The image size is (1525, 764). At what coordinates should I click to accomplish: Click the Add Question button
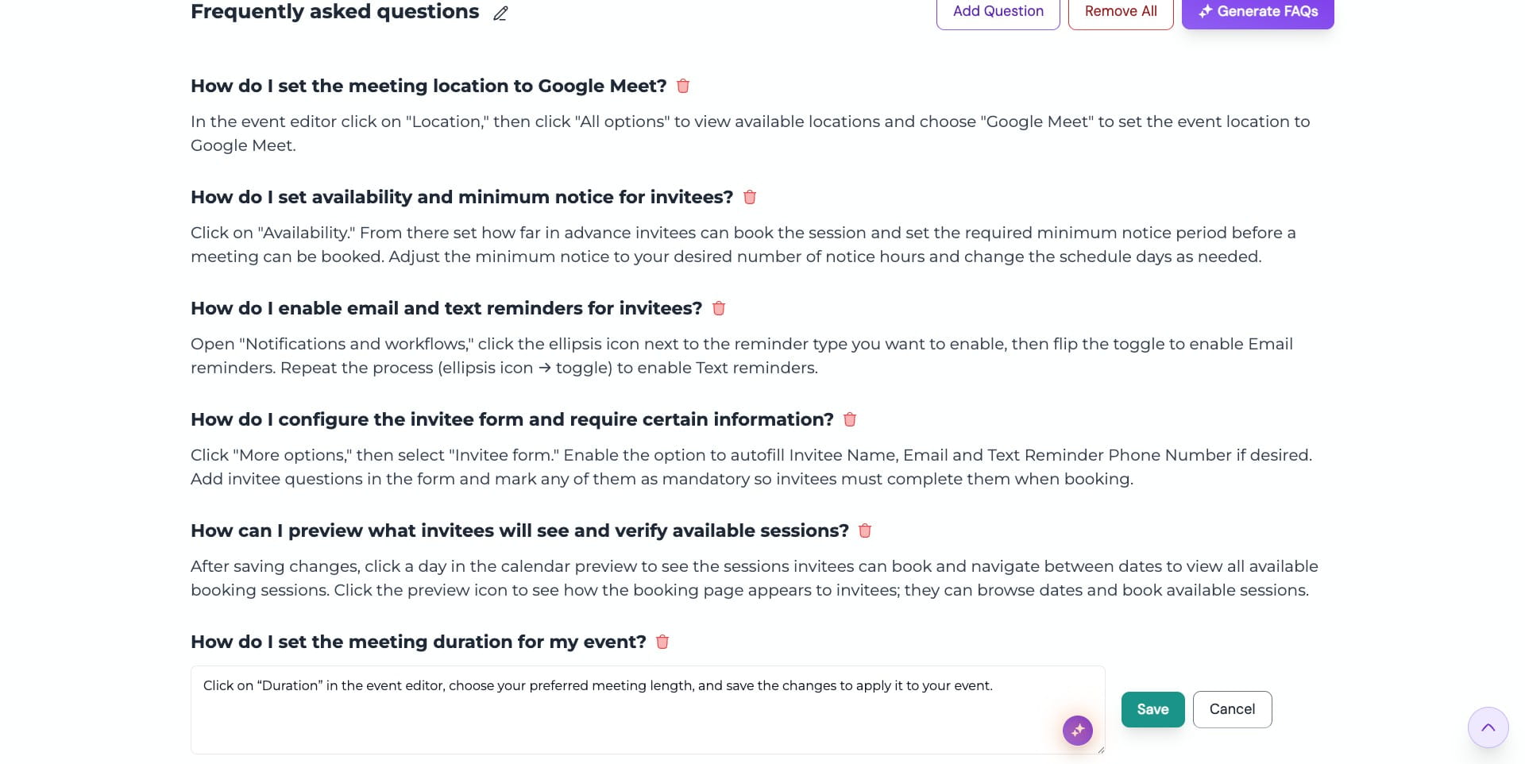tap(998, 11)
